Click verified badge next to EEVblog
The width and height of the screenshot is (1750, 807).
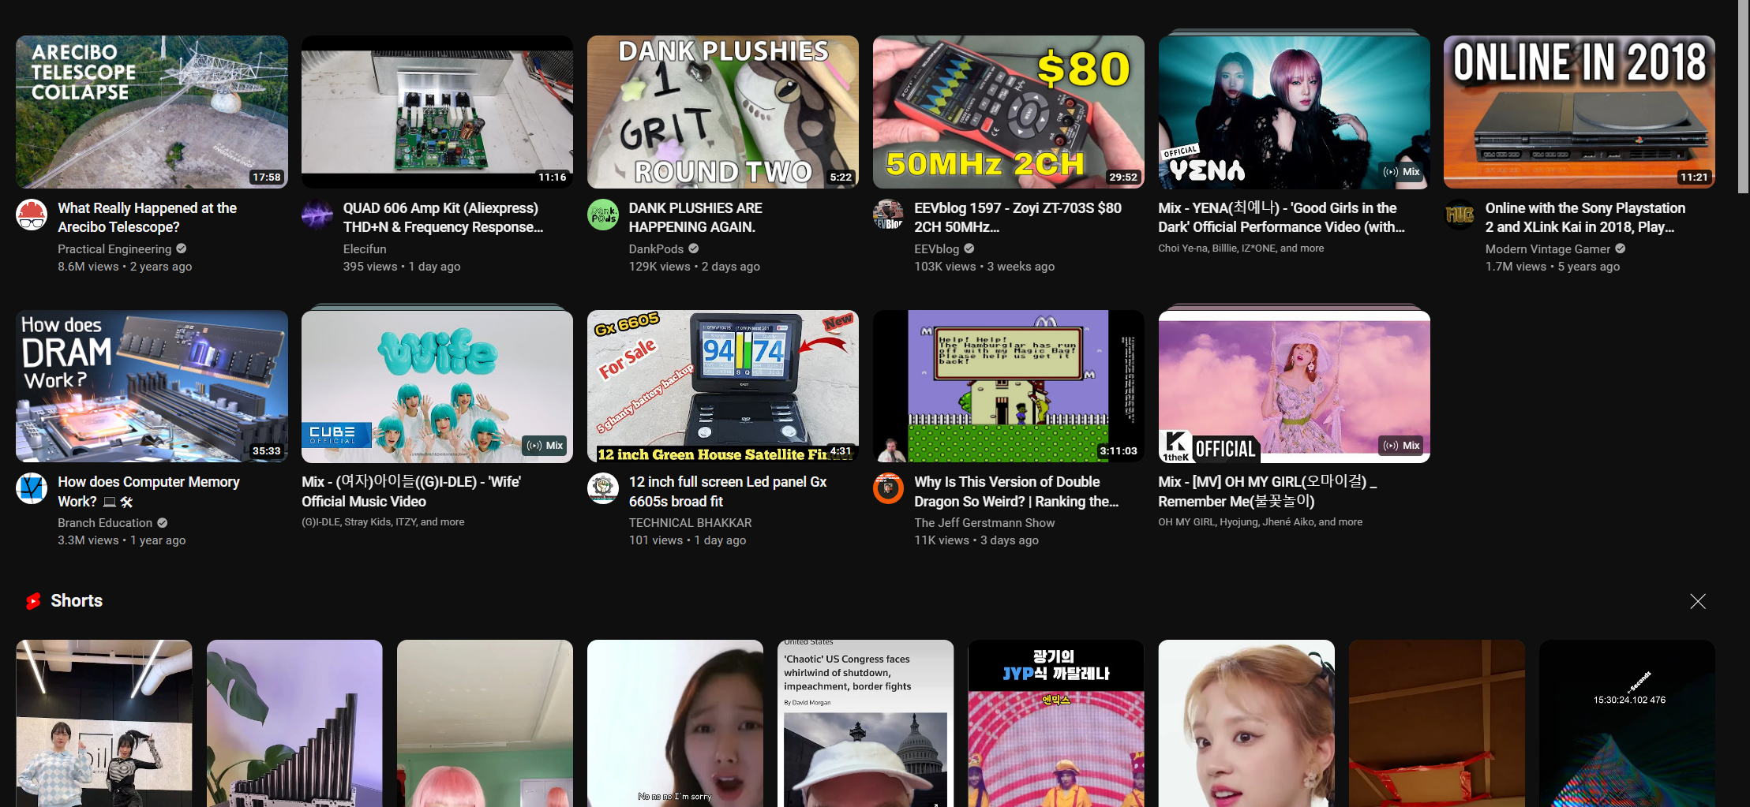[x=969, y=248]
